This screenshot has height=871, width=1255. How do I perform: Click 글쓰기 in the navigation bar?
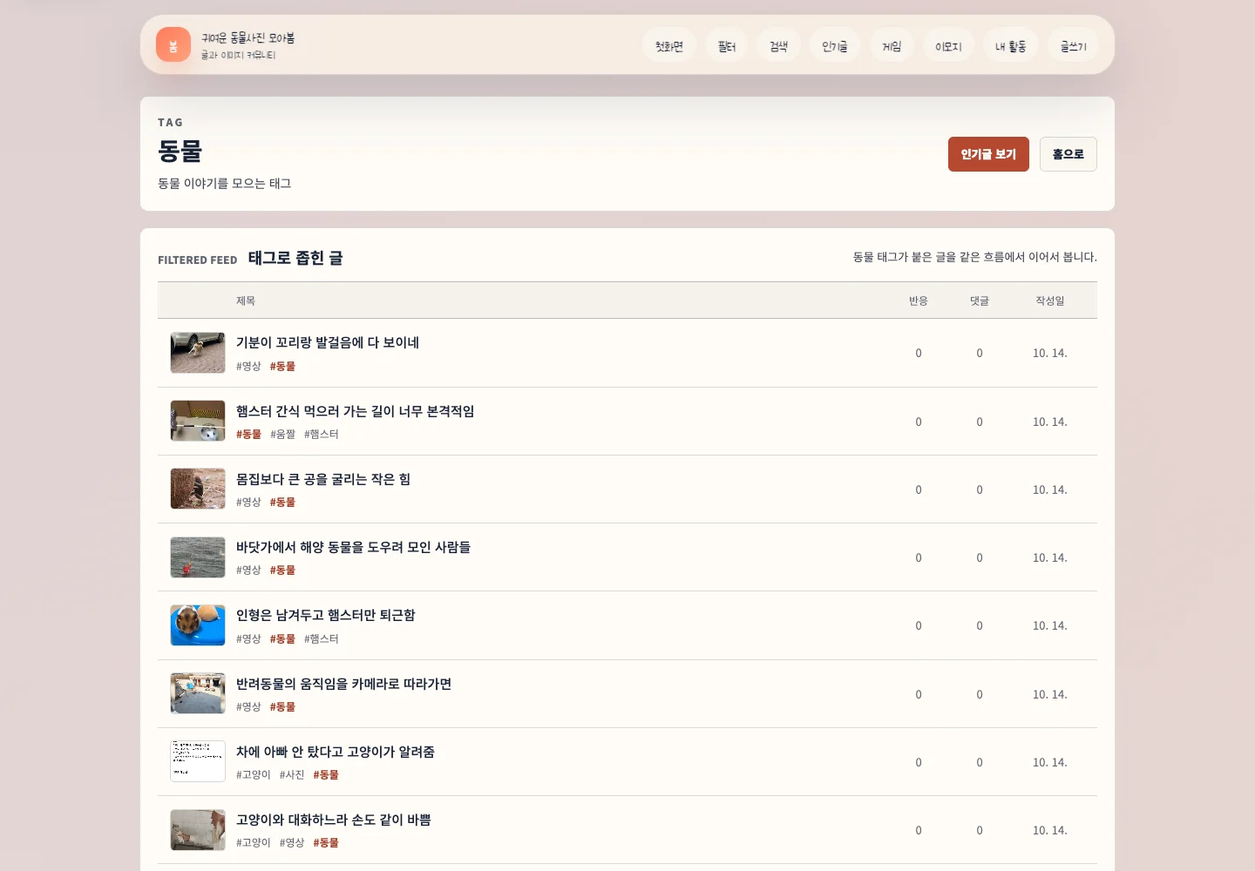tap(1074, 46)
